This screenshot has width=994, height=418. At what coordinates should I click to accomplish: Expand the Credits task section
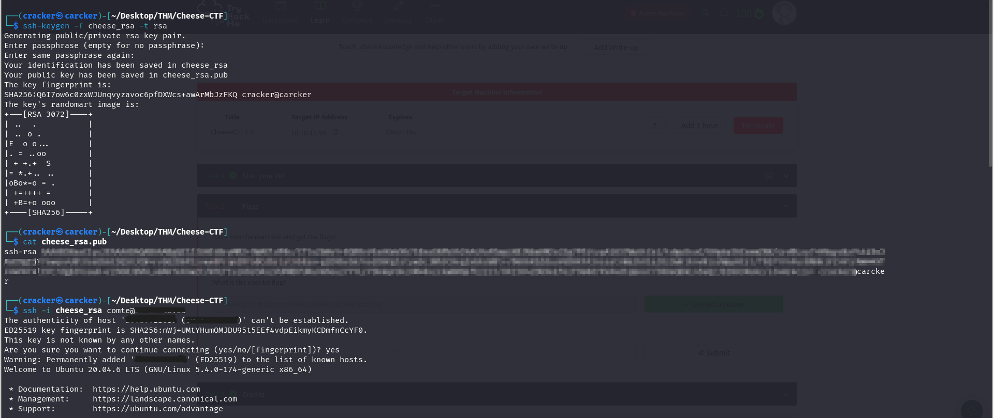(786, 395)
